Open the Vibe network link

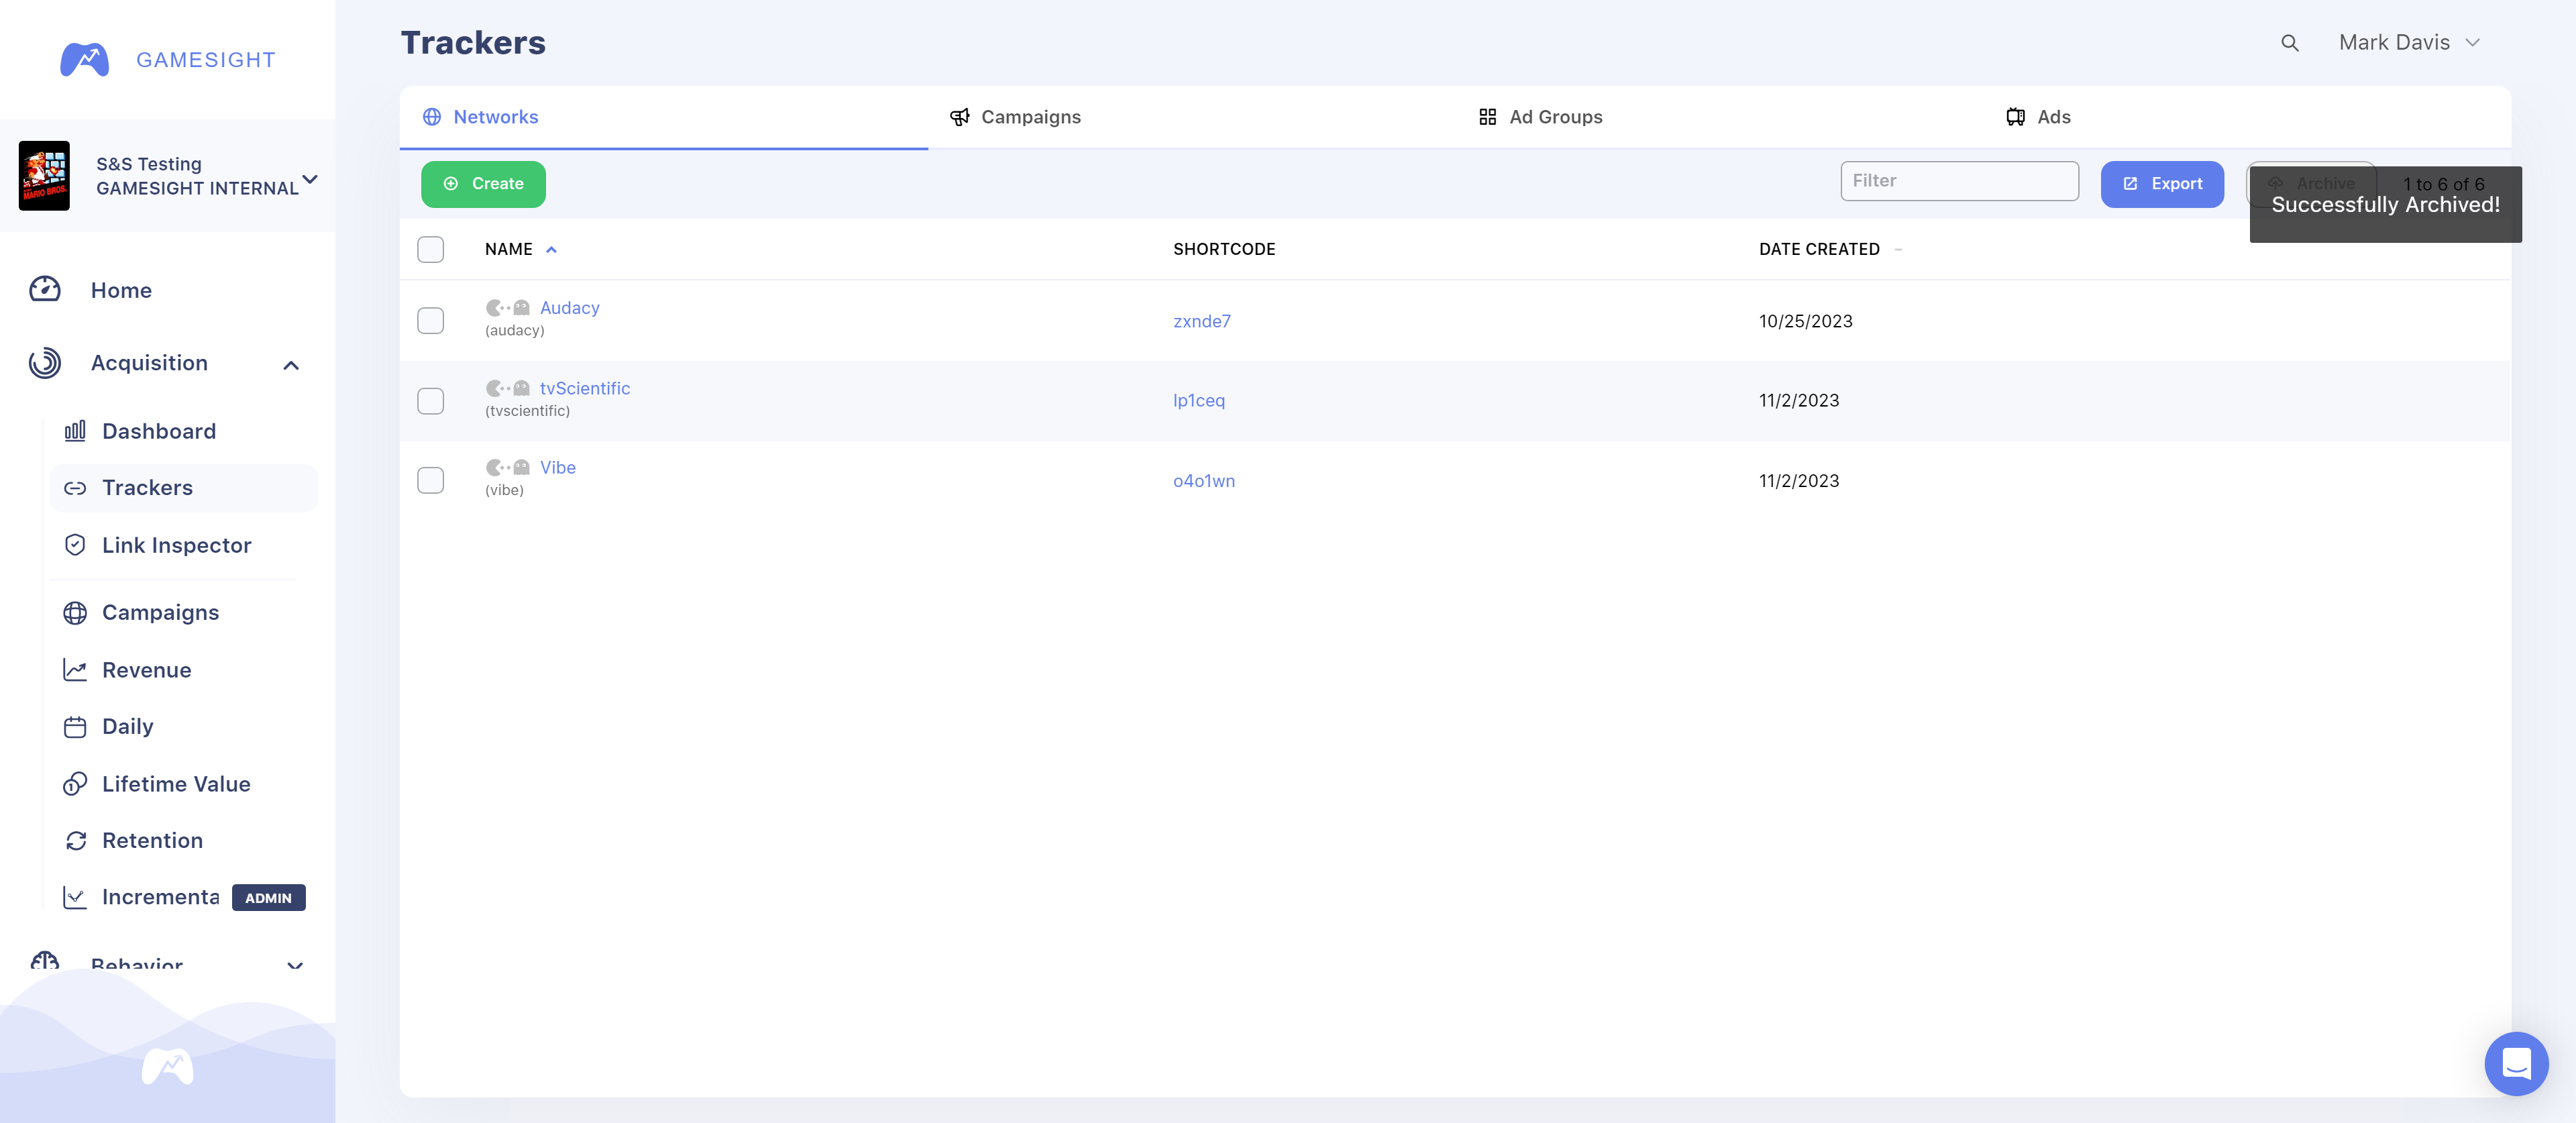coord(557,467)
